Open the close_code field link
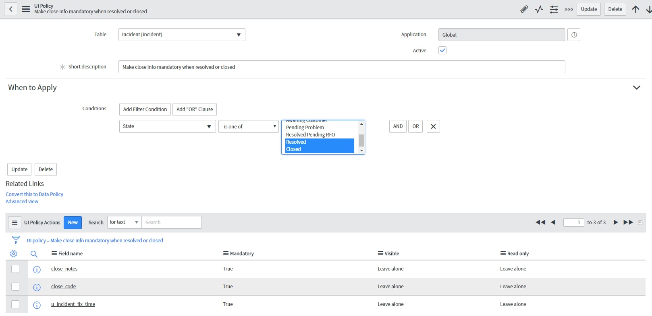 pos(63,287)
